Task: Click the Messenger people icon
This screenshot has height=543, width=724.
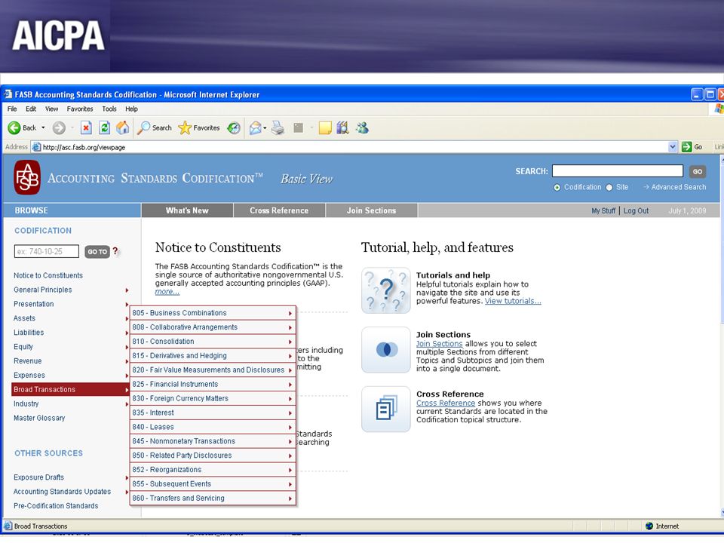Action: 362,128
